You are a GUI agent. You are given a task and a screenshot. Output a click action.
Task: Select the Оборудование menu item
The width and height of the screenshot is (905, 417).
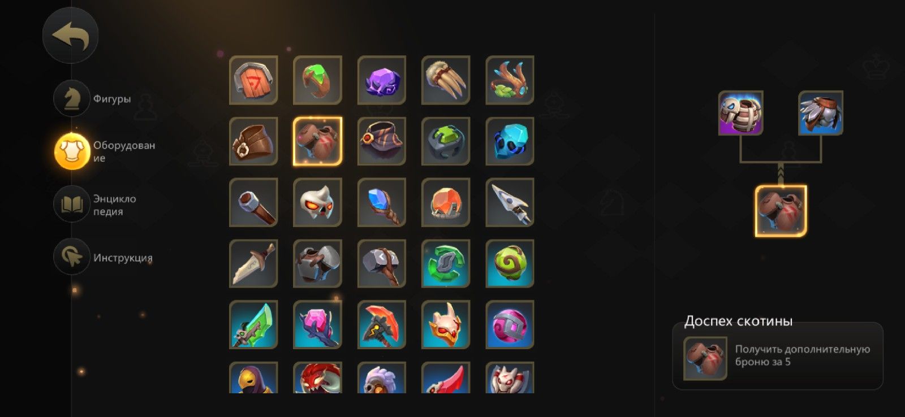(105, 151)
